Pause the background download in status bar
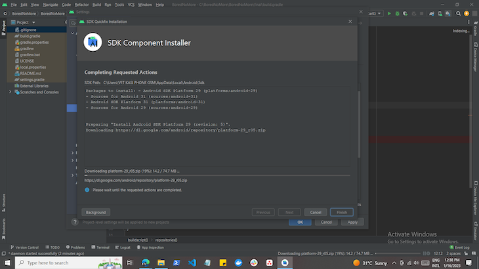Image resolution: width=479 pixels, height=269 pixels. [x=425, y=253]
